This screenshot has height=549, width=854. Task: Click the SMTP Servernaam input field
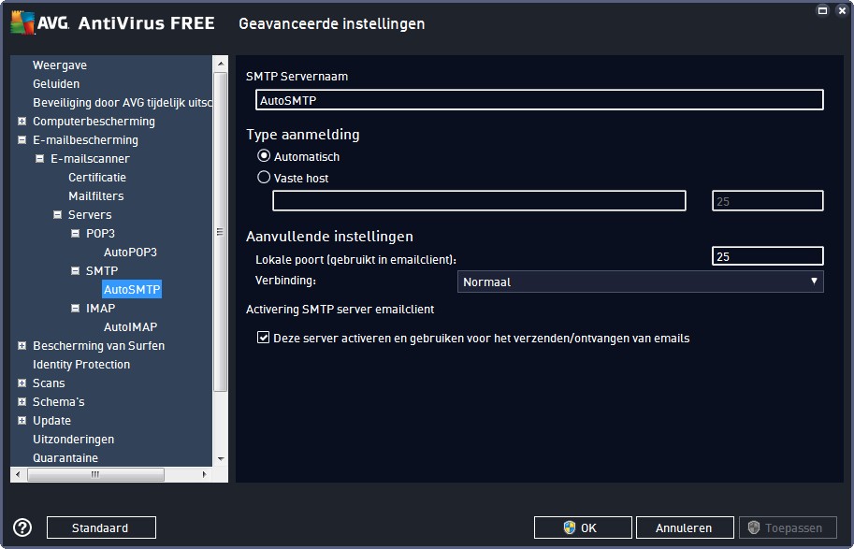click(539, 100)
